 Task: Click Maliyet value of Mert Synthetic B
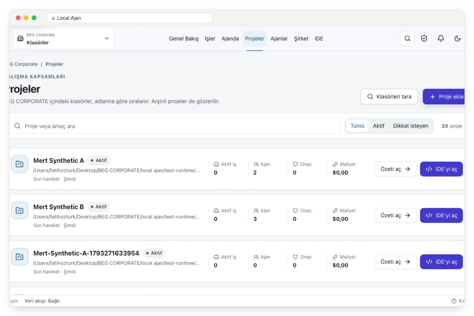click(340, 219)
